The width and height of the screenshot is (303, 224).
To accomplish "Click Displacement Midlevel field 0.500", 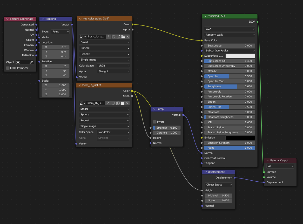I will coord(218,196).
